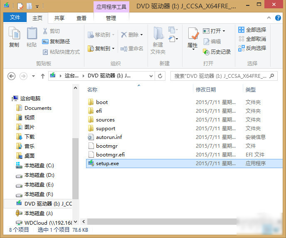The height and width of the screenshot is (238, 286).
Task: Select the setup.exe file
Action: (184, 164)
